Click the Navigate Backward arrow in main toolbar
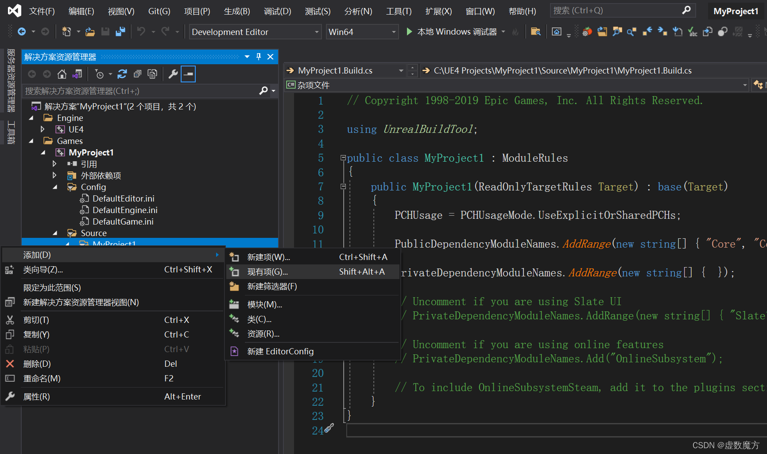 [x=21, y=31]
